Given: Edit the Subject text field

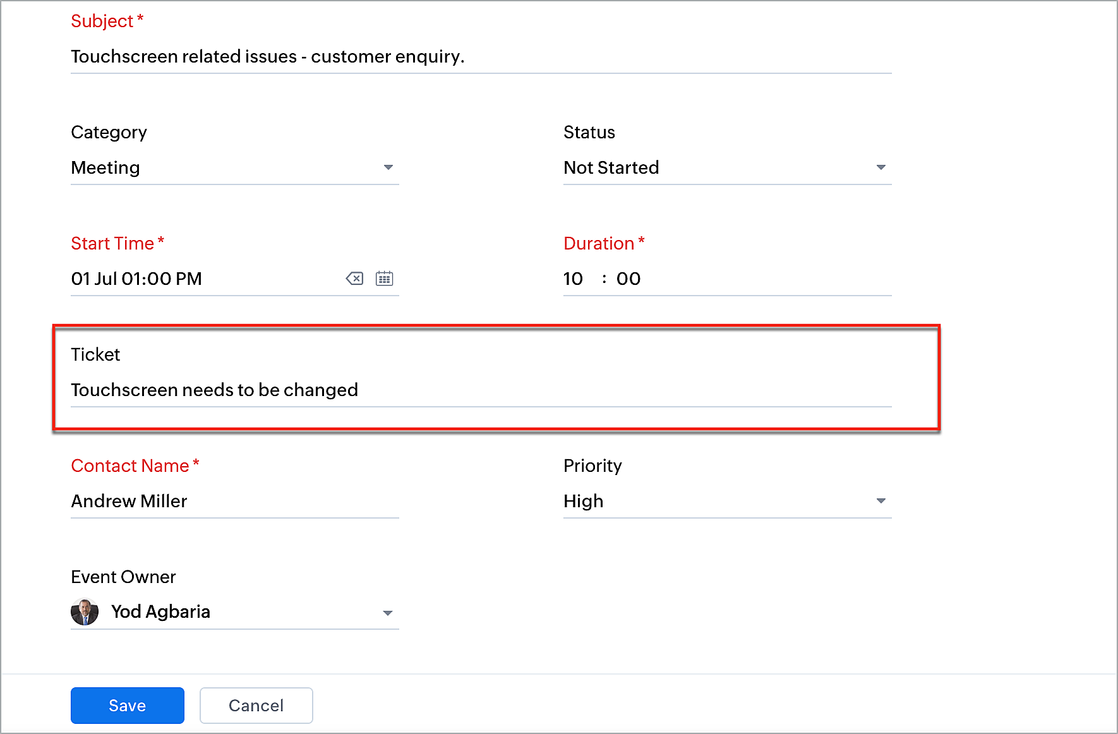Looking at the screenshot, I should click(481, 57).
